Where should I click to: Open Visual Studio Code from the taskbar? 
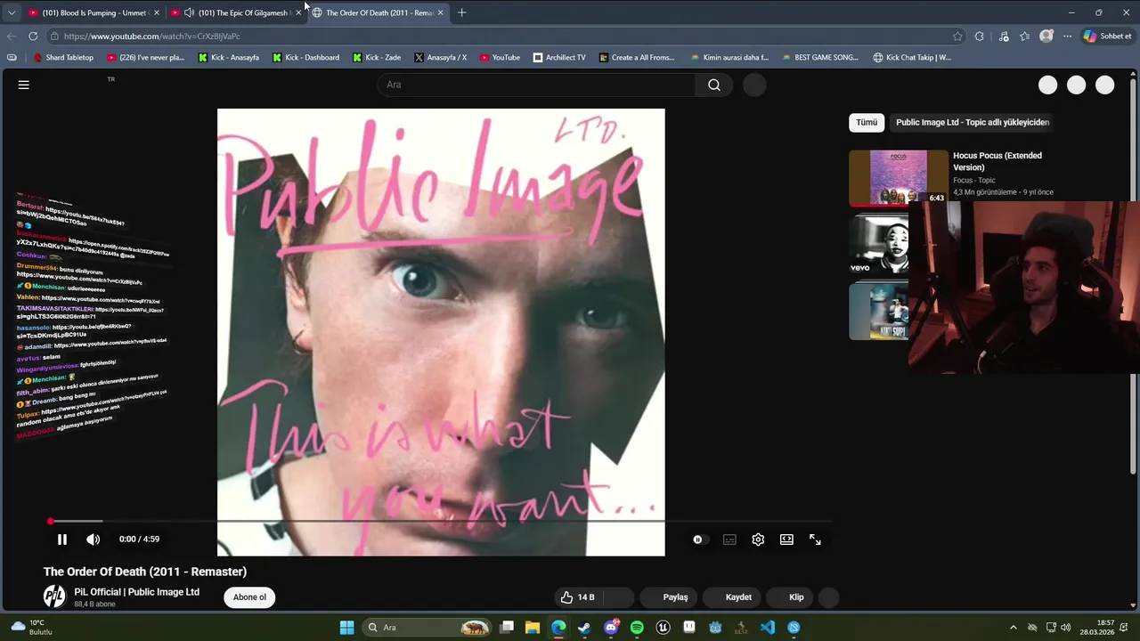pos(767,628)
